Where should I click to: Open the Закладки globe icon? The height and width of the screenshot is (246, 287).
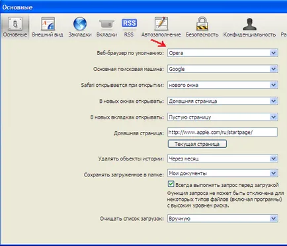point(80,23)
